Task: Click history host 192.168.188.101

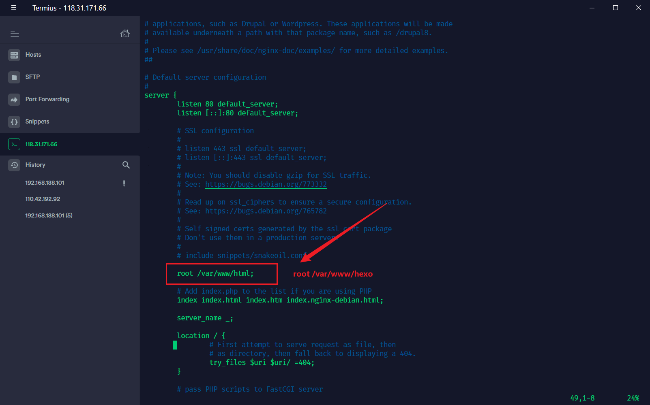Action: [x=45, y=183]
